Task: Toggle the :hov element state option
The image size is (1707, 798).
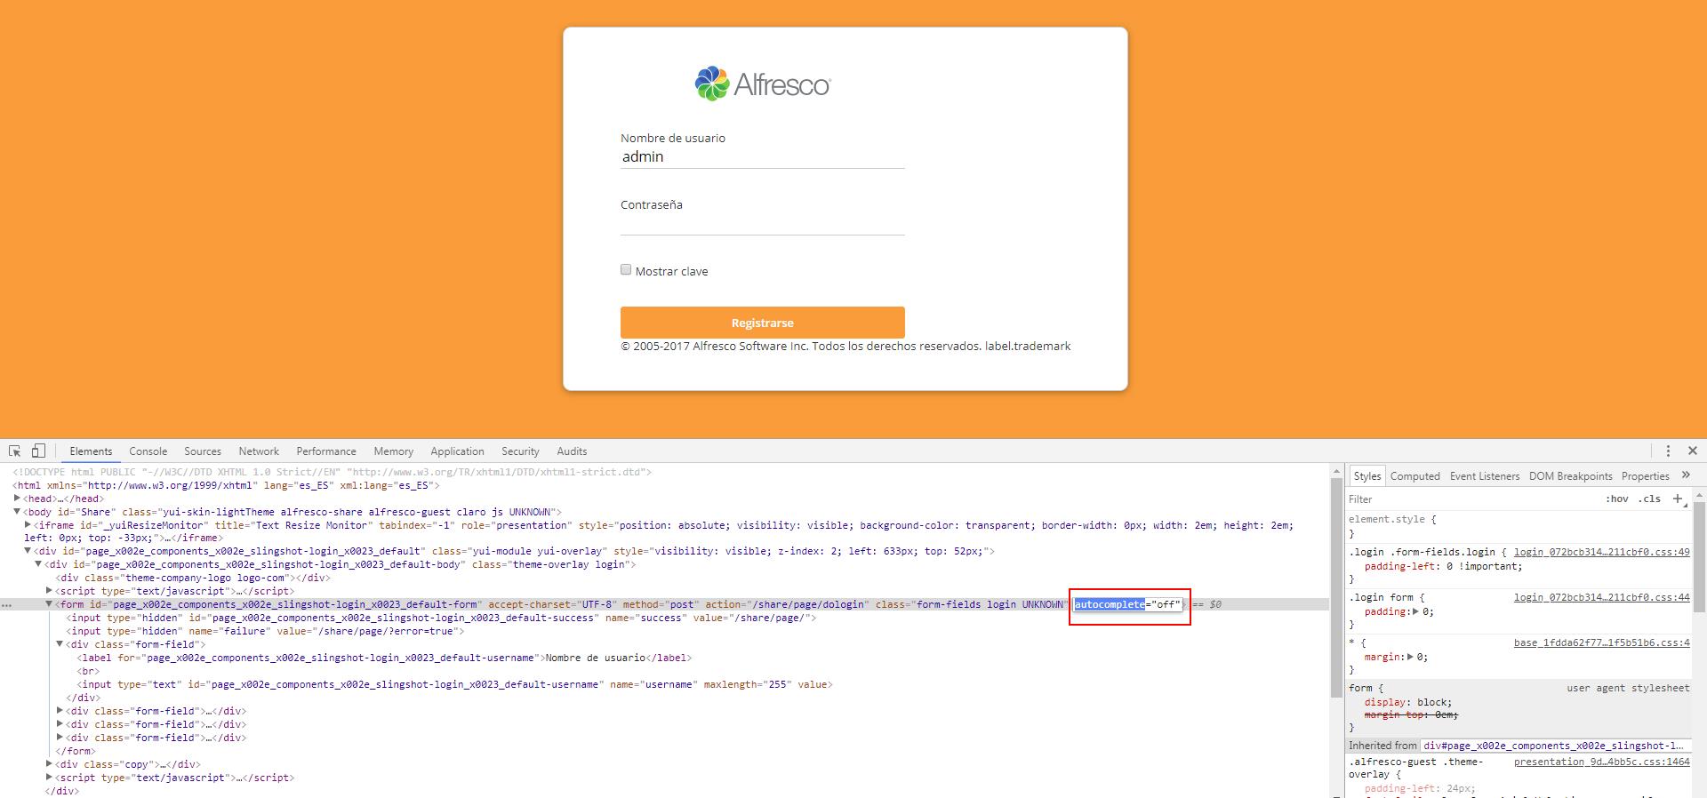Action: pyautogui.click(x=1616, y=499)
